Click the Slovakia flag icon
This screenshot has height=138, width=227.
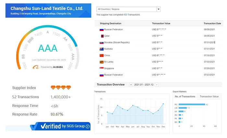click(x=102, y=43)
